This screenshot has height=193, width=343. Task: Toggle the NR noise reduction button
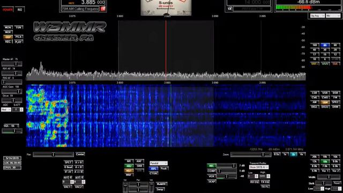tap(129, 161)
